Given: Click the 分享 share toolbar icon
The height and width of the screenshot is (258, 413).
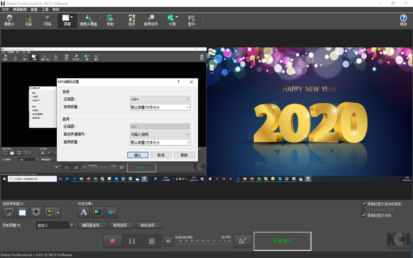Looking at the screenshot, I should [x=172, y=20].
